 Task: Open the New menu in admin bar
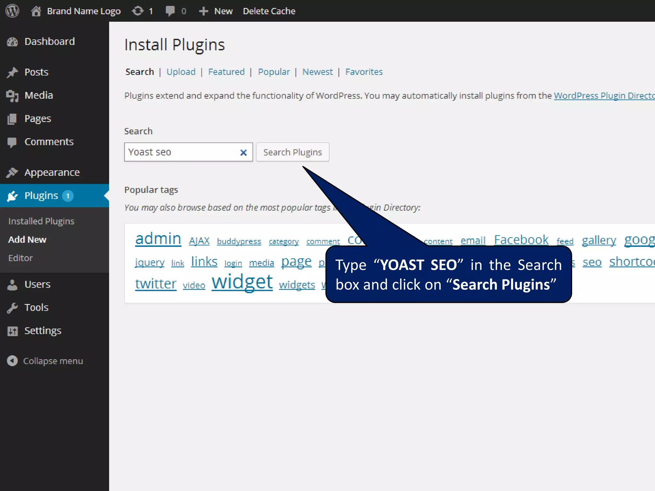tap(223, 11)
